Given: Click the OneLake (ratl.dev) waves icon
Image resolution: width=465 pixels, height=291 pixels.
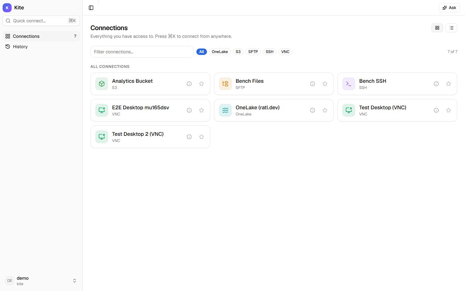Looking at the screenshot, I should 225,110.
